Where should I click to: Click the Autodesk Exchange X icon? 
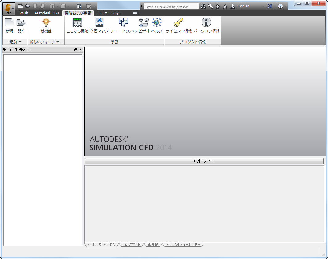click(270, 6)
